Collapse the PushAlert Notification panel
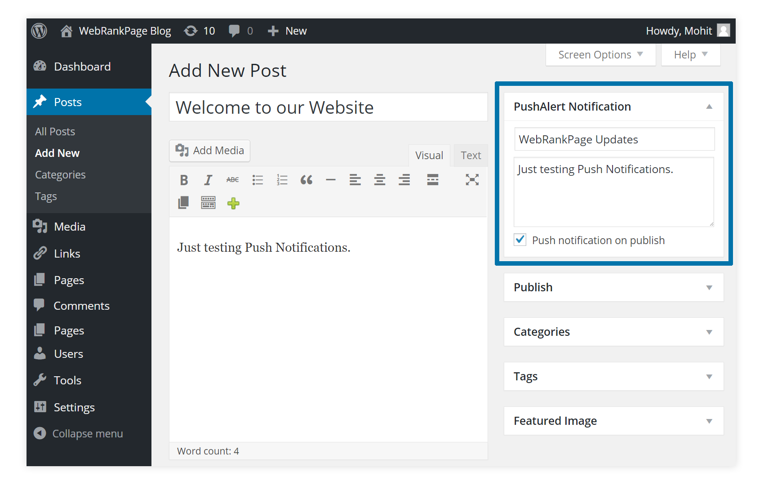 coord(709,107)
